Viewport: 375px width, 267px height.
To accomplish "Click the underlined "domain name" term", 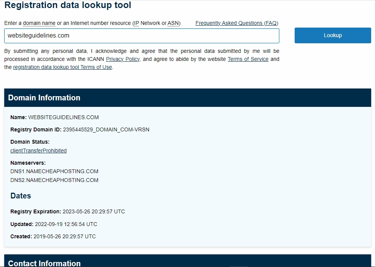I will (39, 23).
